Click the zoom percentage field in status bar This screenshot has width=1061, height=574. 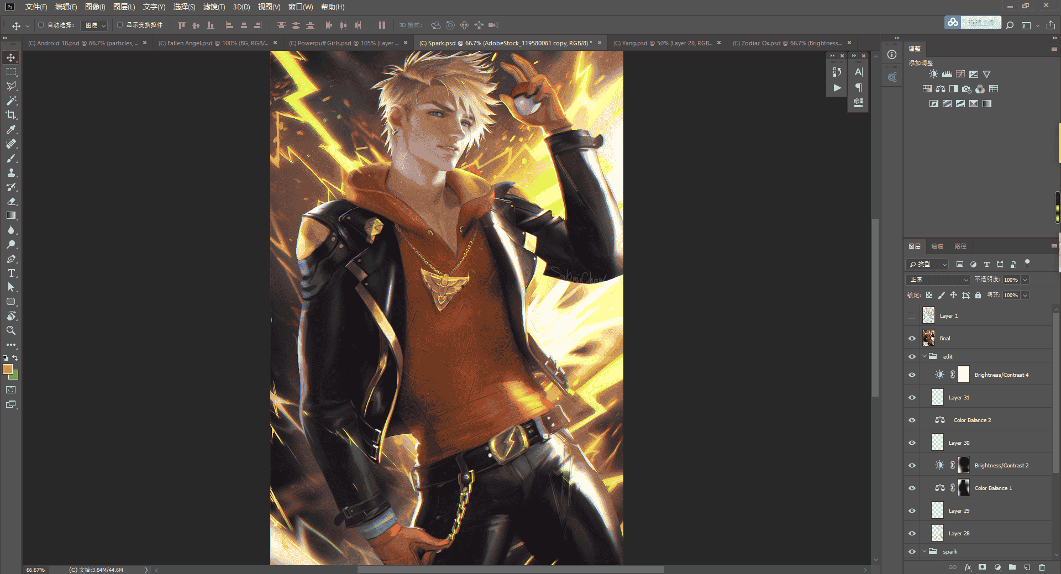click(x=35, y=570)
